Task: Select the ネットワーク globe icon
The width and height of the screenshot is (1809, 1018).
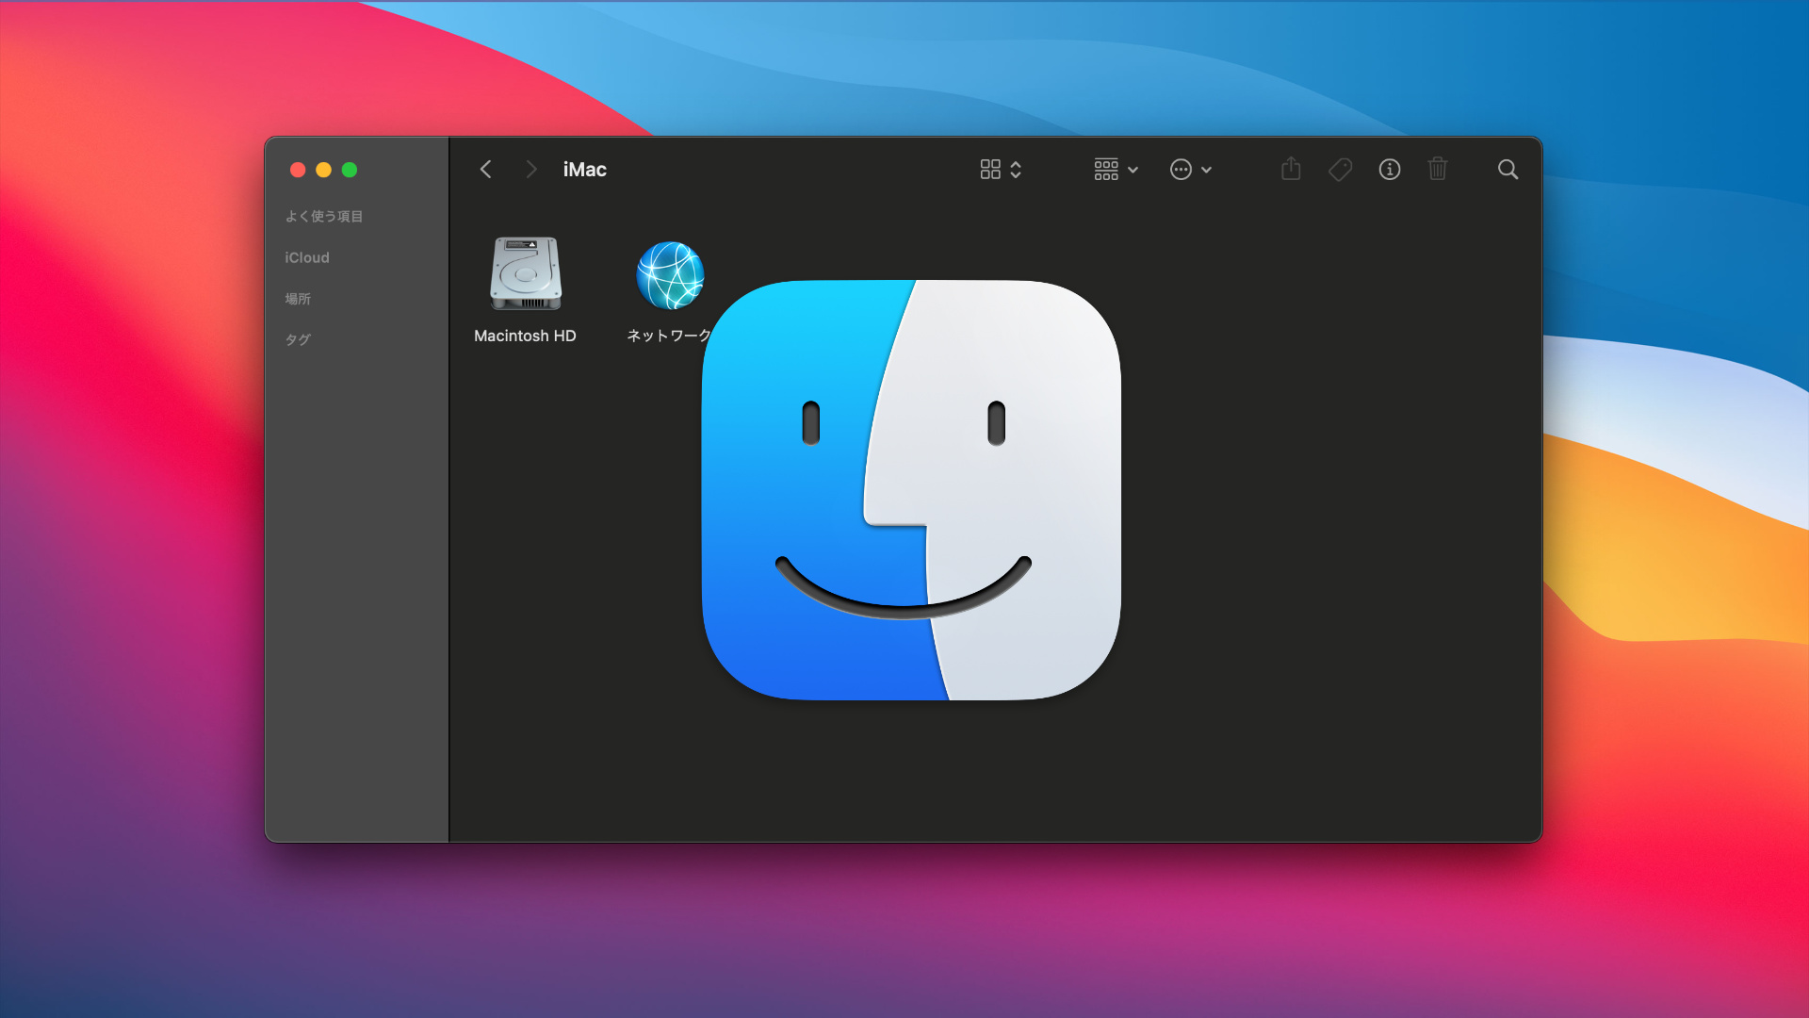Action: 670,275
